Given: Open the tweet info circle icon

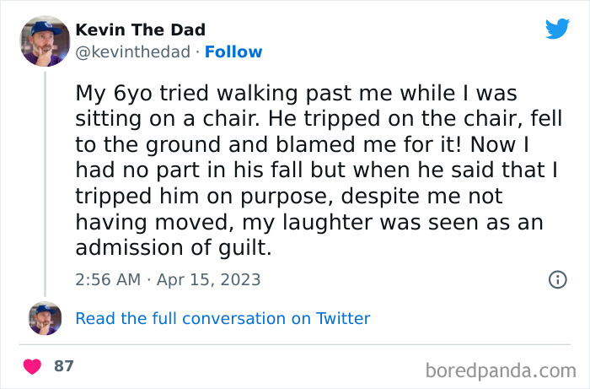Looking at the screenshot, I should (x=557, y=279).
